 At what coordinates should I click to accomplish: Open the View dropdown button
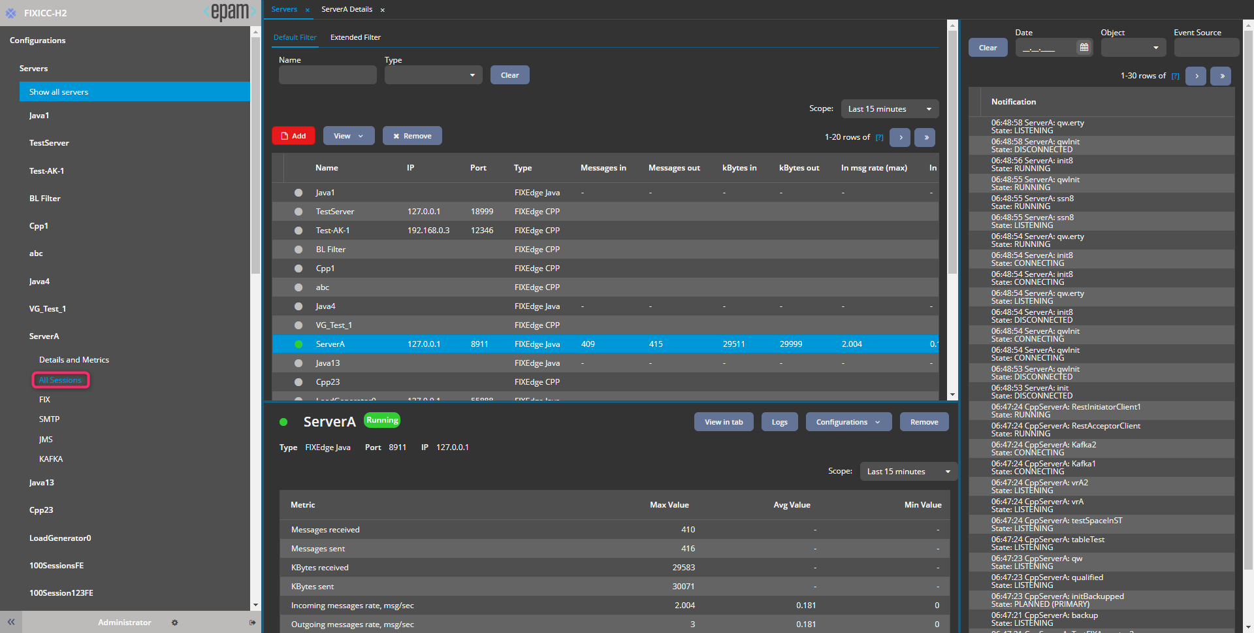349,136
